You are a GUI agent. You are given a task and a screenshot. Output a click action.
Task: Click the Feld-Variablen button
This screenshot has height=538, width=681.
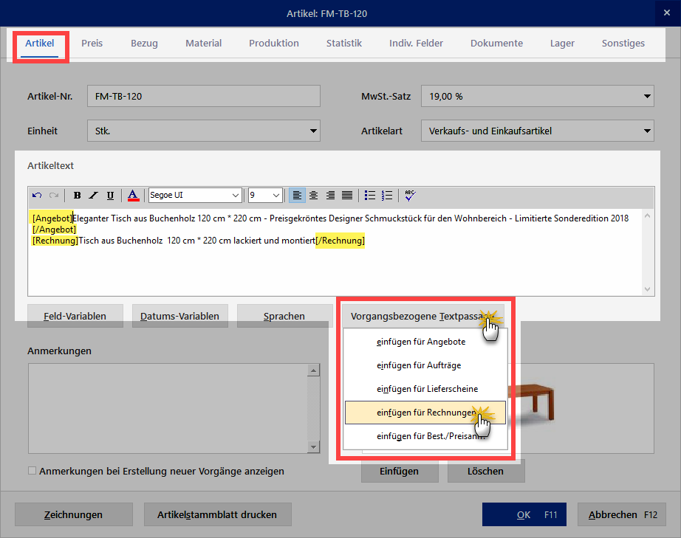75,316
